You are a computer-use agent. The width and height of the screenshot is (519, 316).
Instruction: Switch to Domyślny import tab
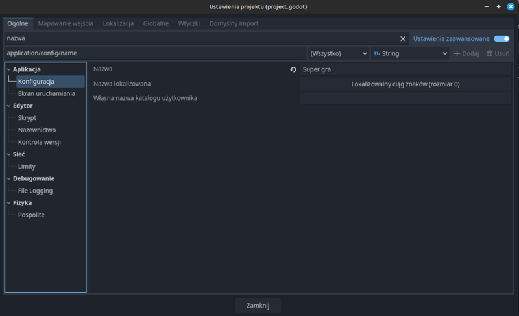(x=234, y=23)
